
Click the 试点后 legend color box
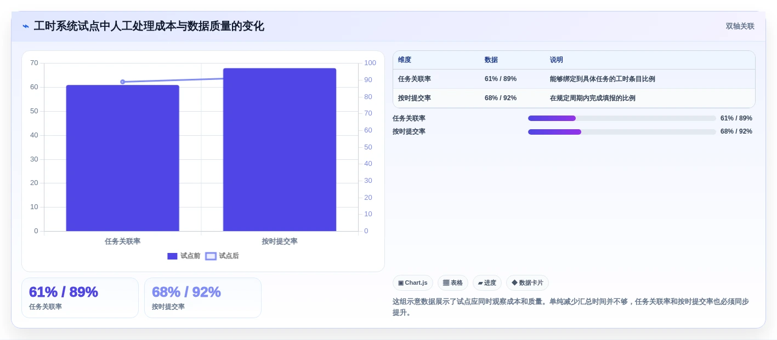pos(211,256)
